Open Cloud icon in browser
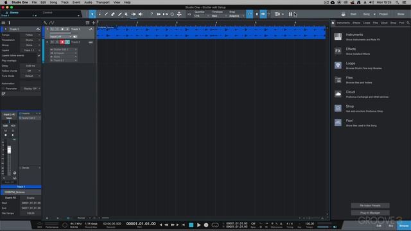The height and width of the screenshot is (231, 411). click(338, 94)
